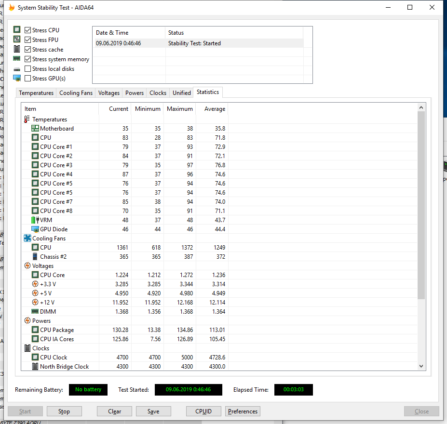
Task: Click the Stress system memory RAM icon
Action: [x=17, y=59]
